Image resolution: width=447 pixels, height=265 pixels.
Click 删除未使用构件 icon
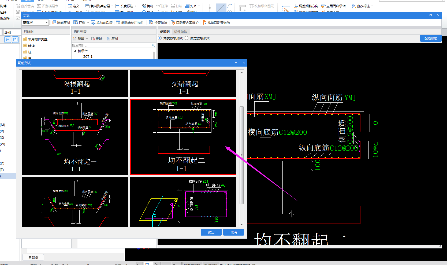(118, 23)
